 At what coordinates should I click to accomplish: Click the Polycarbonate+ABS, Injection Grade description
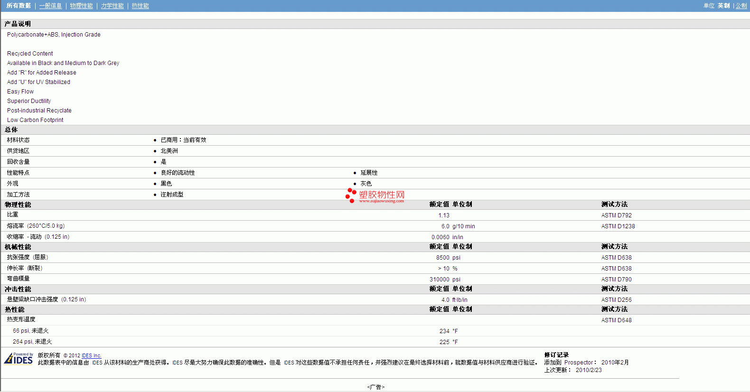point(54,35)
